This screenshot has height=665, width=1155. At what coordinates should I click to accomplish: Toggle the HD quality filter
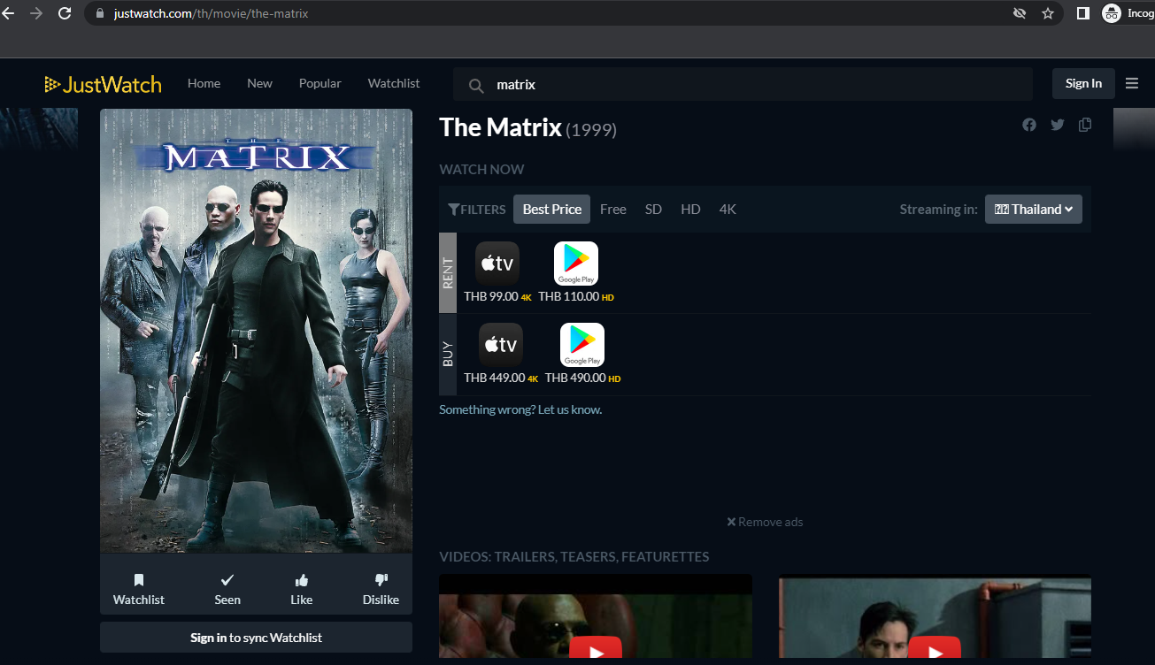click(691, 210)
